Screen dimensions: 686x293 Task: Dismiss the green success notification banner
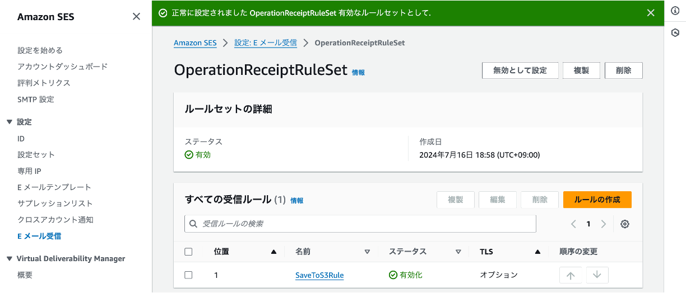coord(651,13)
